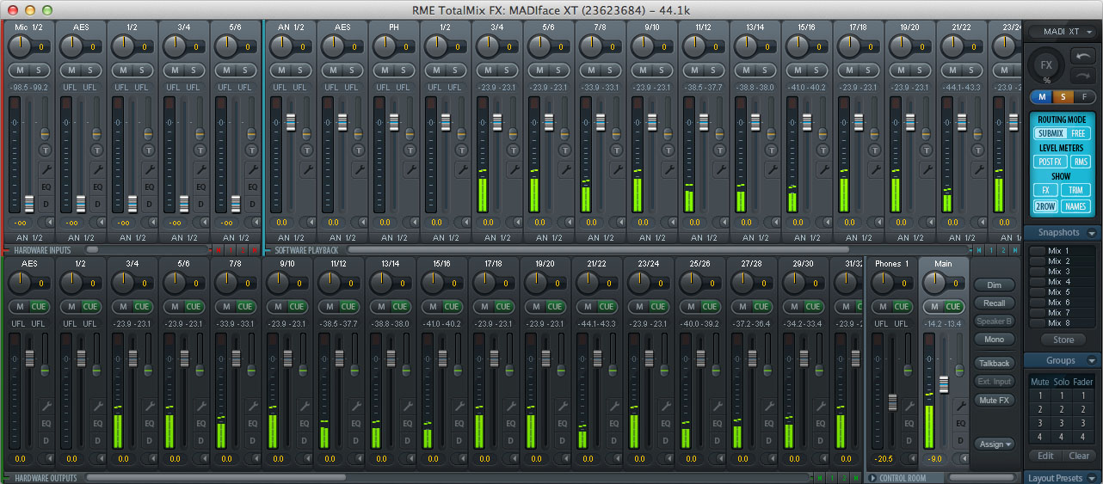Open settings wrench on Phones 1 channel

tap(909, 406)
